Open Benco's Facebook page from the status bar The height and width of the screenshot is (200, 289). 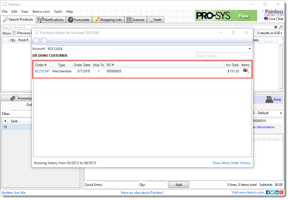(267, 192)
